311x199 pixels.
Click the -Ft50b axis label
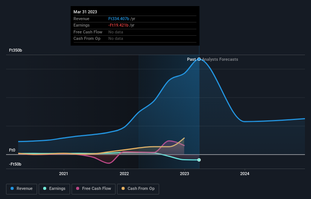pyautogui.click(x=15, y=164)
